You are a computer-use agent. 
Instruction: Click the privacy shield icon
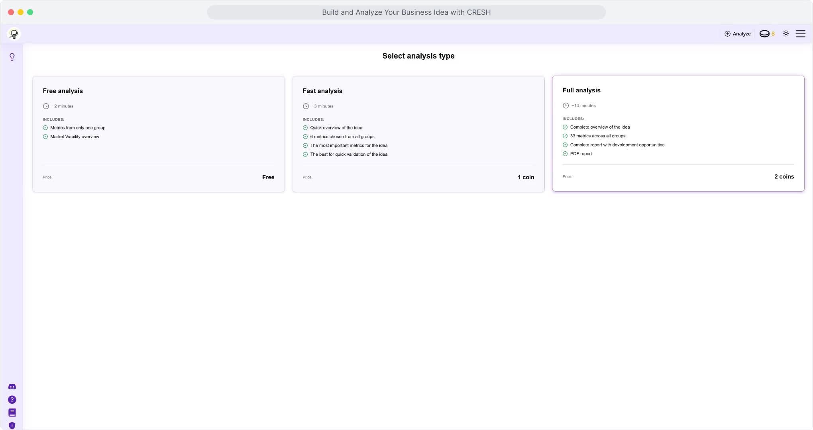click(12, 425)
